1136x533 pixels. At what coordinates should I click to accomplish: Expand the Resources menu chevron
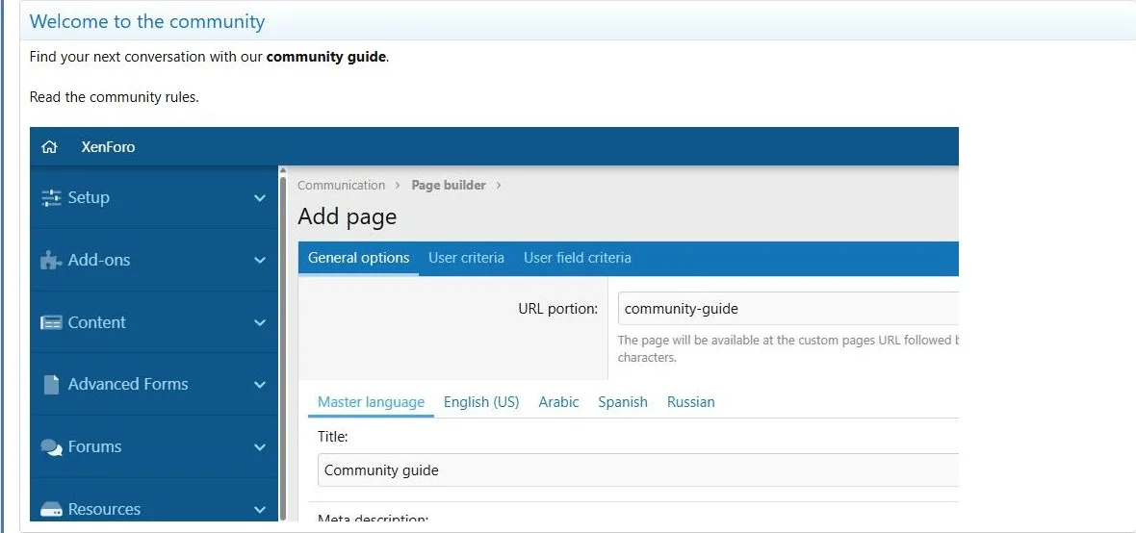260,509
